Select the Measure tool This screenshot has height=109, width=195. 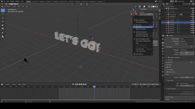coord(3,36)
